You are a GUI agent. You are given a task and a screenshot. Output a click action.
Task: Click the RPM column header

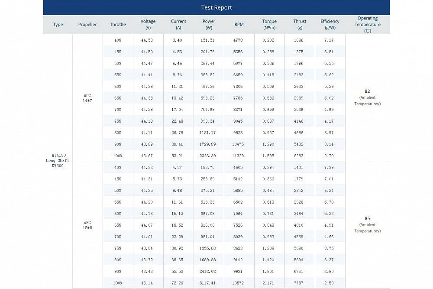coord(239,24)
